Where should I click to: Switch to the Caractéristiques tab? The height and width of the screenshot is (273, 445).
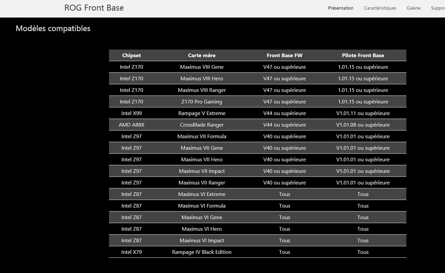(x=380, y=8)
